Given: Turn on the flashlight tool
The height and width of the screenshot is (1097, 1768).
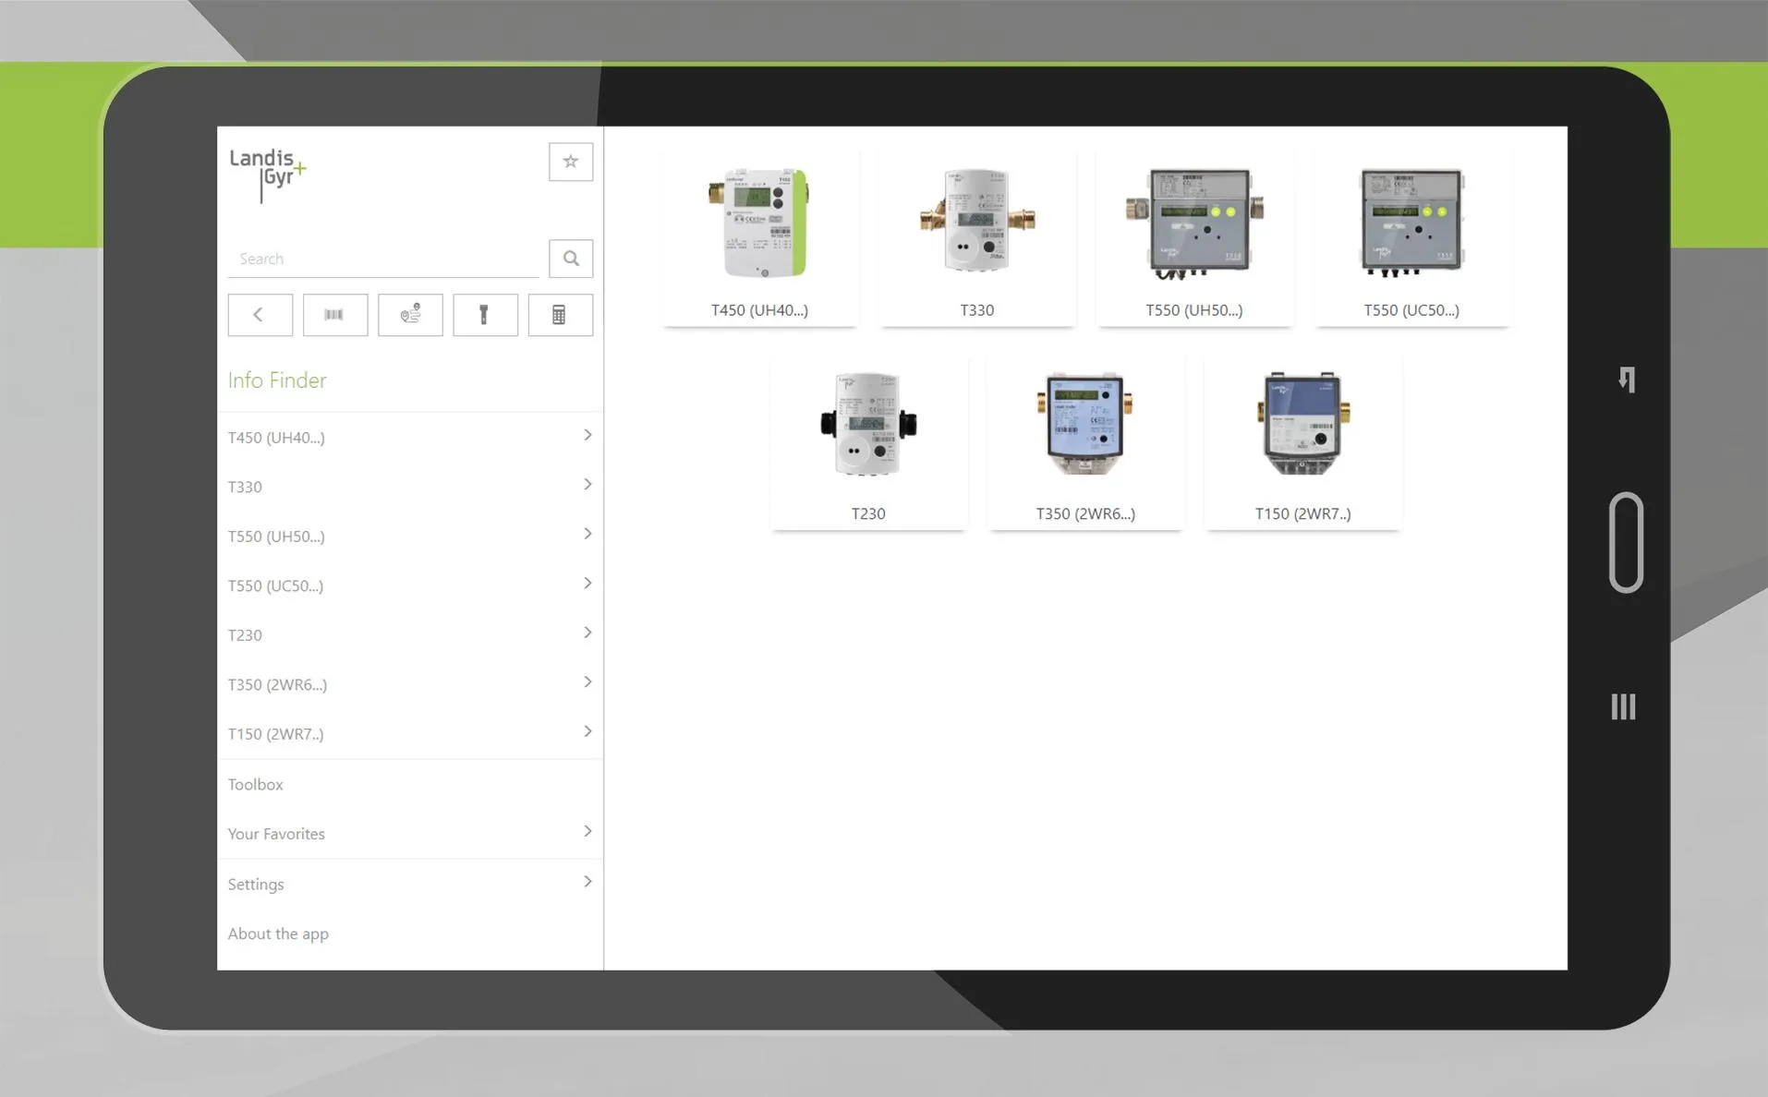Looking at the screenshot, I should pos(485,315).
